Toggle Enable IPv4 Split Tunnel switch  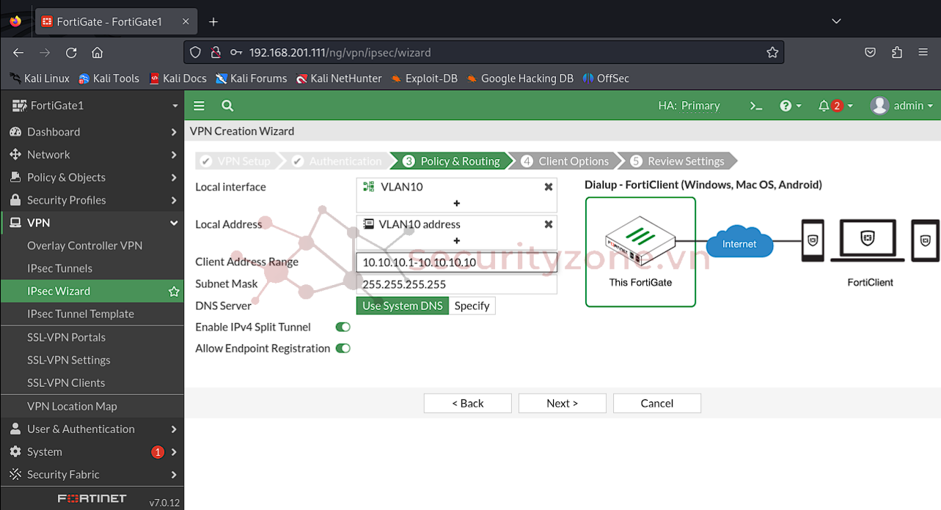343,327
